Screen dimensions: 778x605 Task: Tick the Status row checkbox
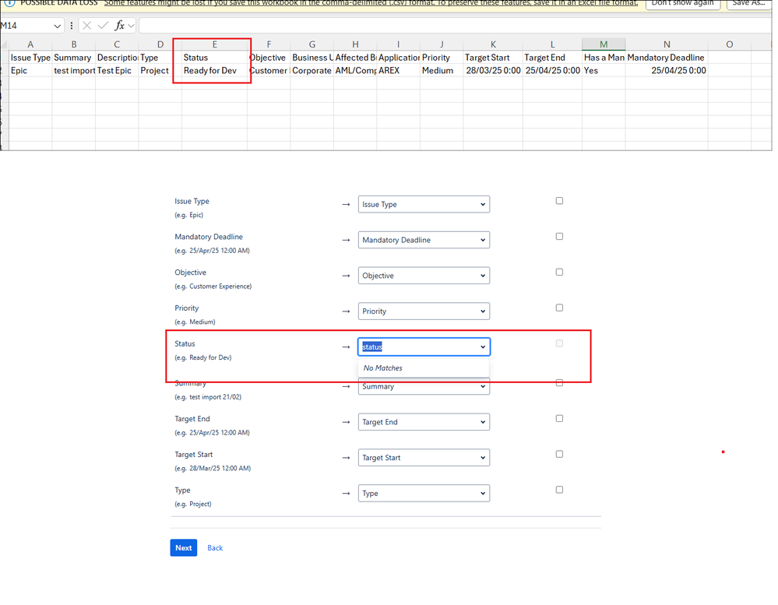tap(559, 343)
